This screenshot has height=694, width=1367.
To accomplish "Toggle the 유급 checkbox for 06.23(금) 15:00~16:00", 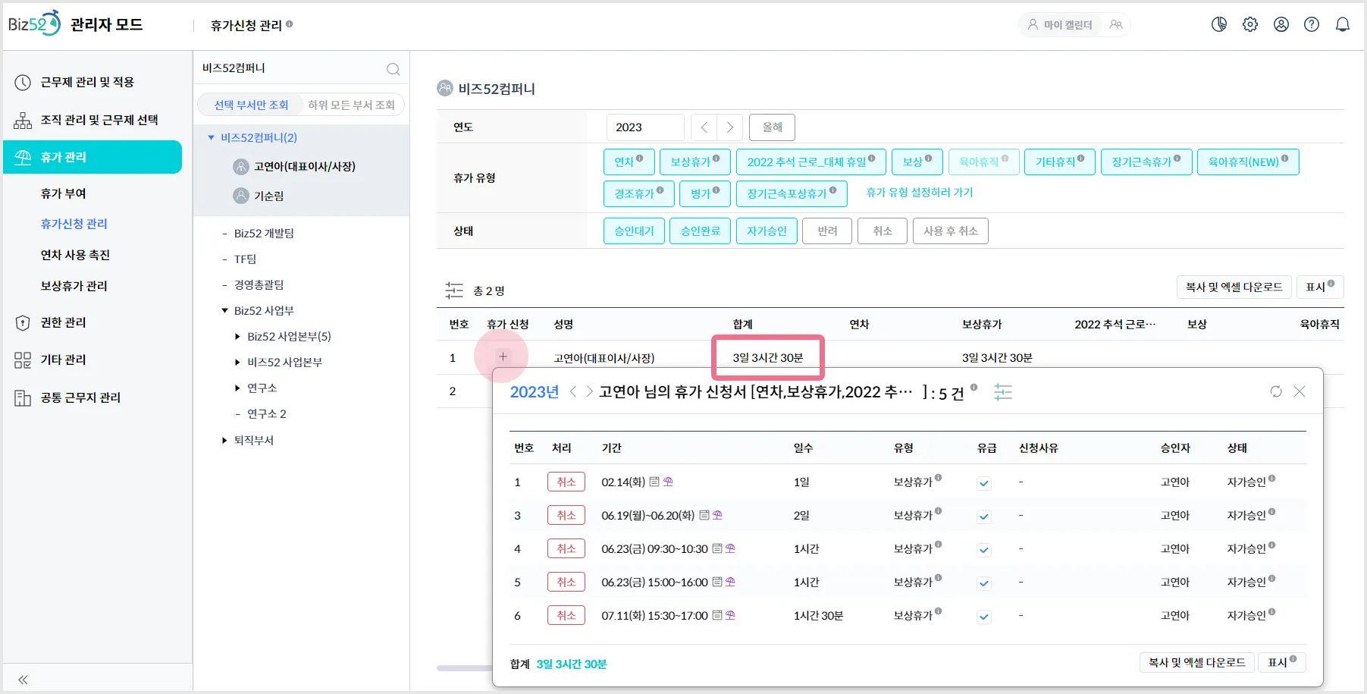I will click(984, 583).
